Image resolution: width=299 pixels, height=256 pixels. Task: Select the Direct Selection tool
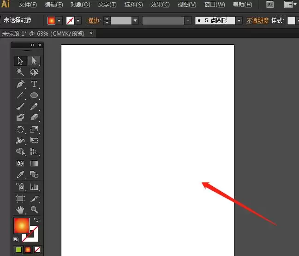point(34,61)
